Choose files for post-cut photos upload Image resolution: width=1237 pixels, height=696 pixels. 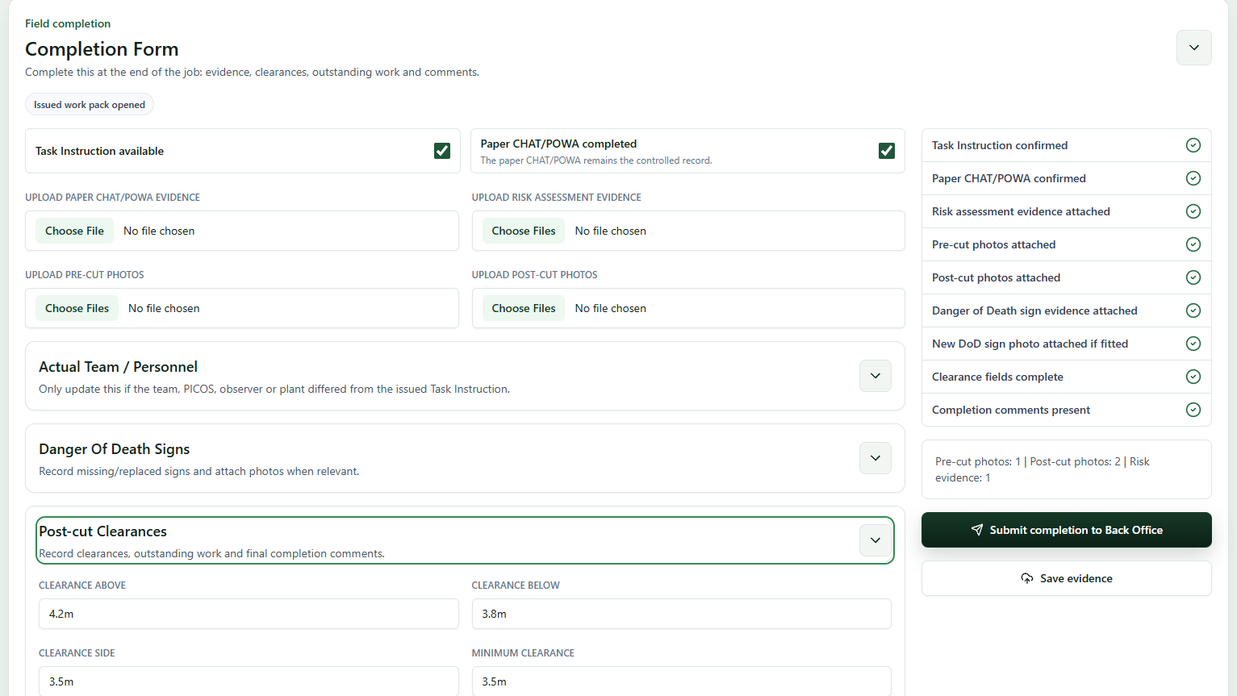tap(524, 308)
